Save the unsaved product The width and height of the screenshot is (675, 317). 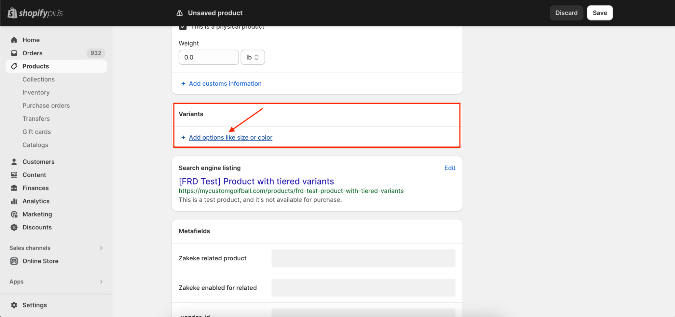pyautogui.click(x=599, y=13)
